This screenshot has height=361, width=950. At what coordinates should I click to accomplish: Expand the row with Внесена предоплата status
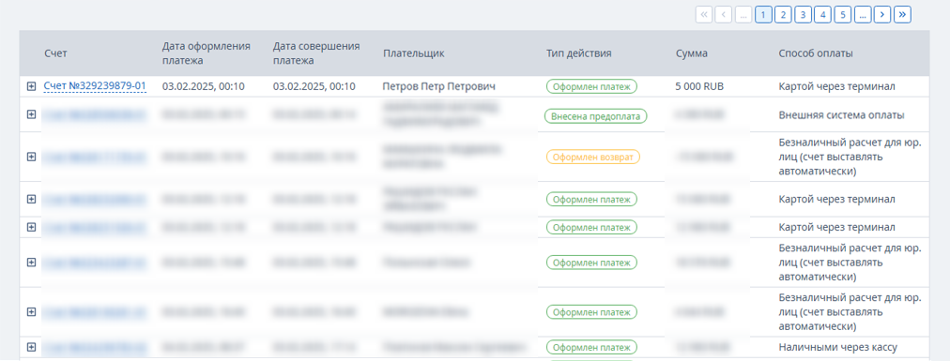(x=32, y=113)
